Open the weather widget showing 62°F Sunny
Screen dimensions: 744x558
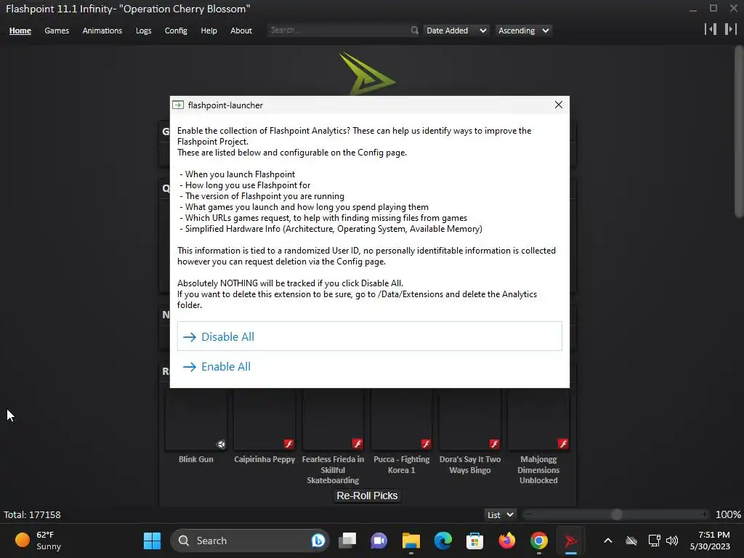click(x=39, y=541)
